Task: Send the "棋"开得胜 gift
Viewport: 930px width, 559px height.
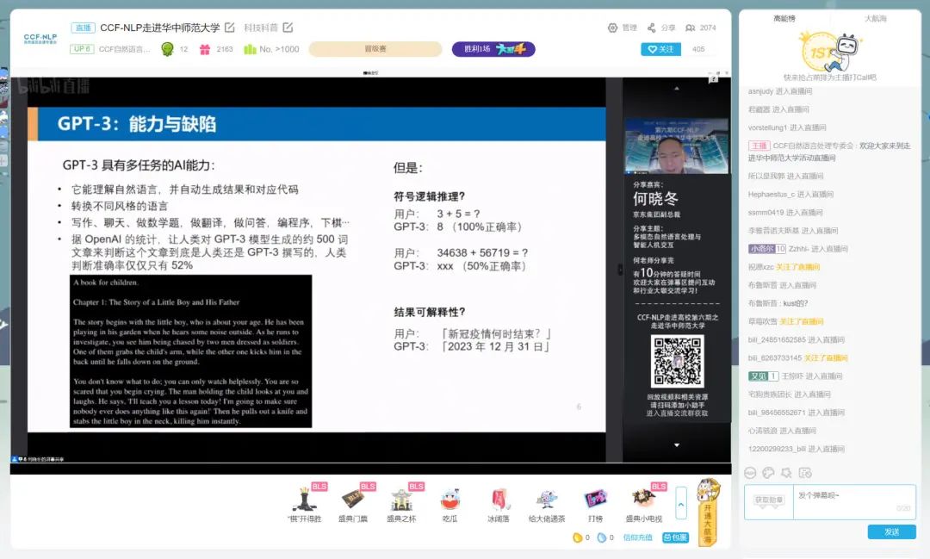Action: 304,503
